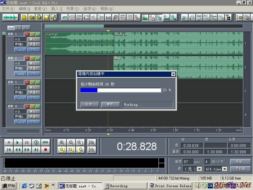253x190 pixels.
Task: Click the horizontal zoom in magnifier
Action: pos(62,142)
